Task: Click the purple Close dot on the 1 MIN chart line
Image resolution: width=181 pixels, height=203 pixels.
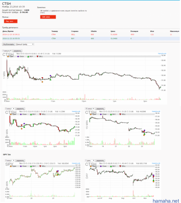Action: (50, 76)
